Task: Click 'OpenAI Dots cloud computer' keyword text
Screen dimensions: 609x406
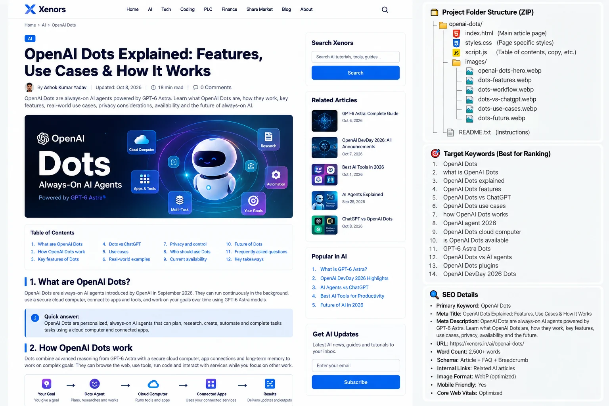Action: 482,232
